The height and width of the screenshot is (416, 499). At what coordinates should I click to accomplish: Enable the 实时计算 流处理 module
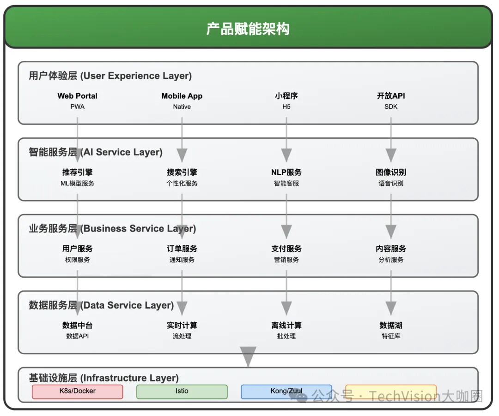pos(182,330)
